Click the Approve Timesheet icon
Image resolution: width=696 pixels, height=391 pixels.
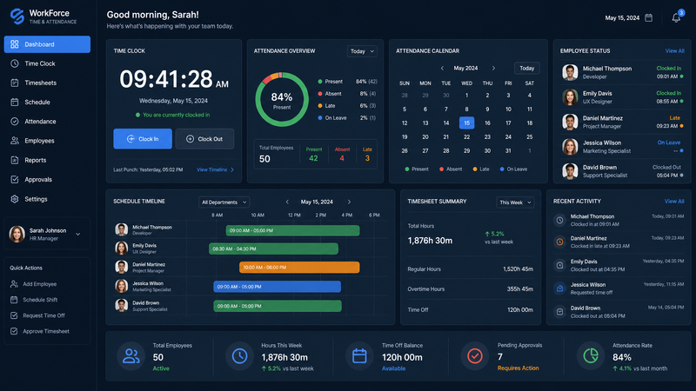tap(14, 331)
